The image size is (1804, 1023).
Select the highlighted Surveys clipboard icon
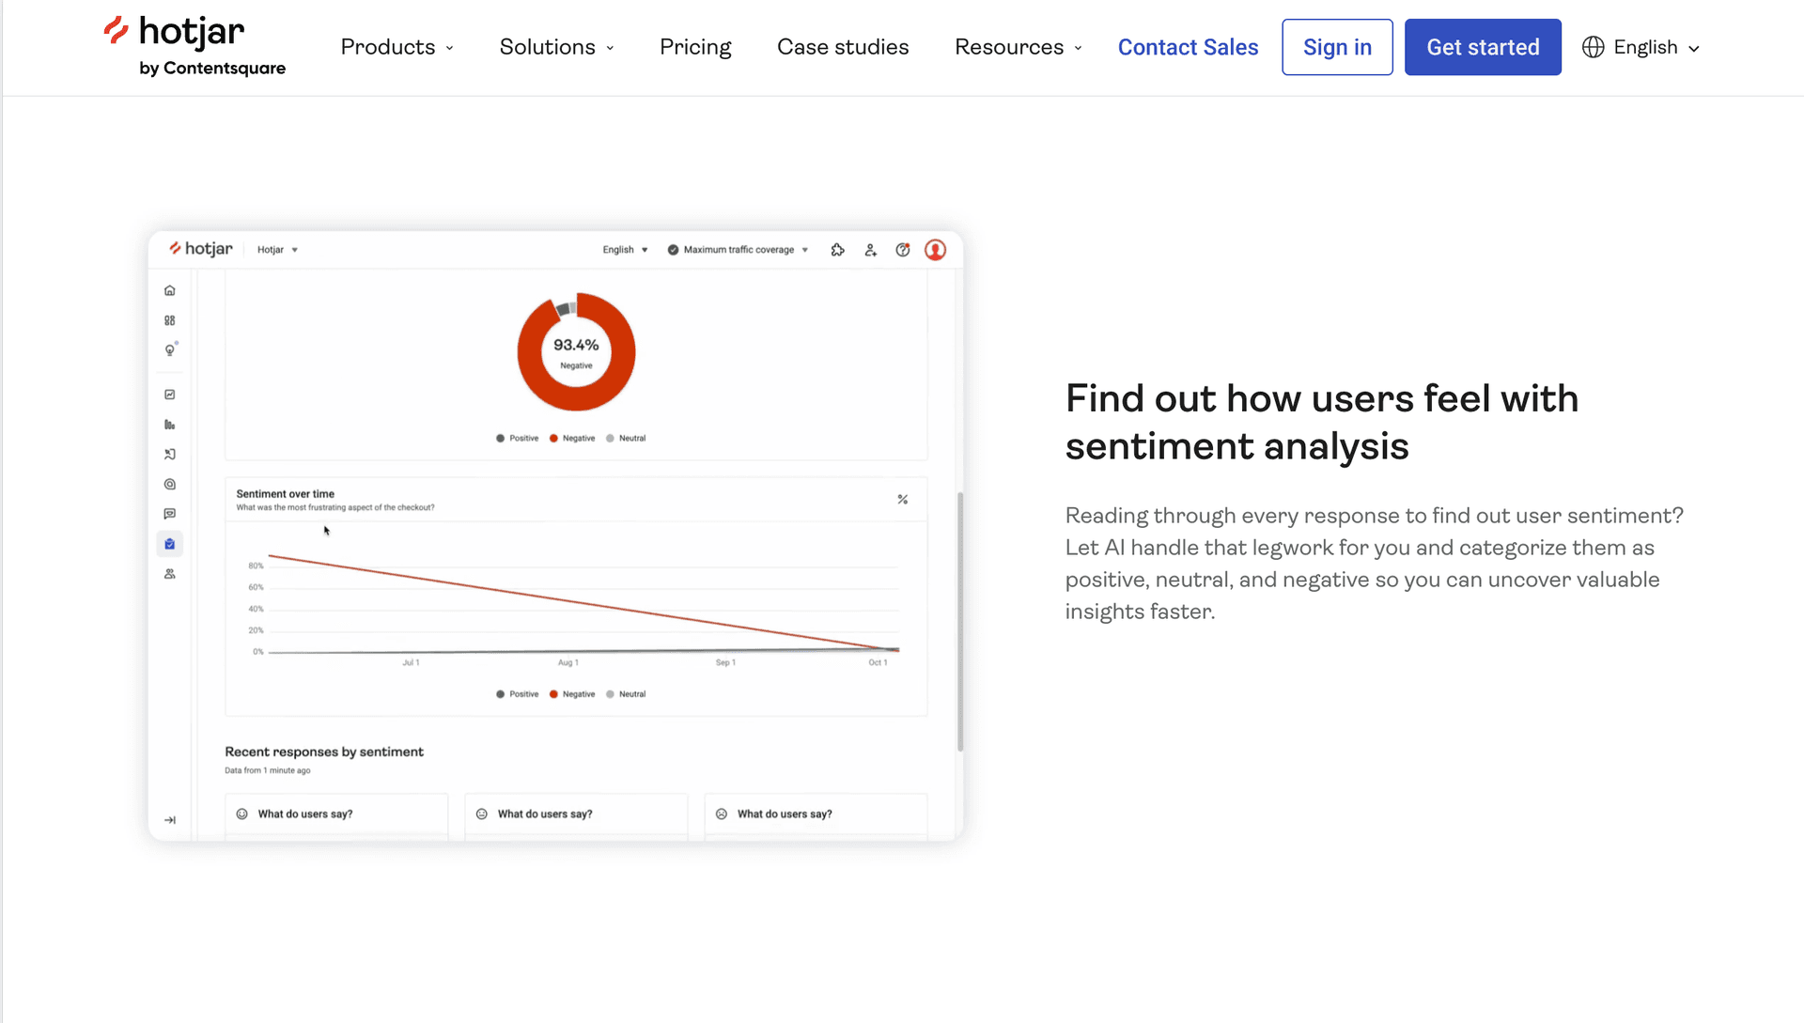(x=170, y=544)
